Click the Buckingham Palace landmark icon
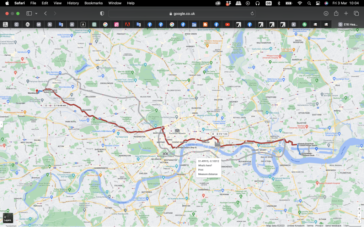Screen dimensions: 364x227 pyautogui.click(x=165, y=154)
